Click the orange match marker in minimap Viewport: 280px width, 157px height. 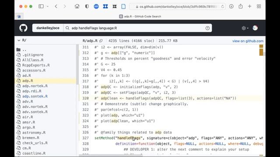click(x=261, y=52)
